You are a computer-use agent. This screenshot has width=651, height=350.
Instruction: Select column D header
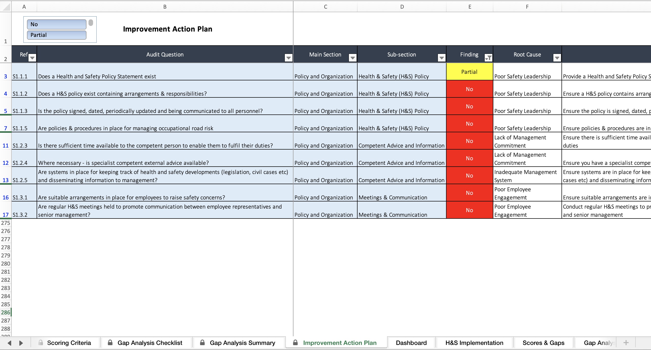coord(402,7)
